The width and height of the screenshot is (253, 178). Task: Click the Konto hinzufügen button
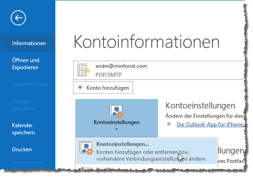coord(103,87)
